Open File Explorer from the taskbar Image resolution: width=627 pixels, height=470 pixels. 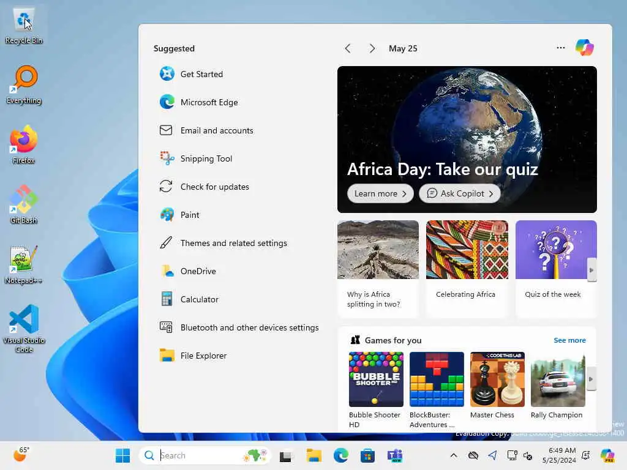coord(314,455)
